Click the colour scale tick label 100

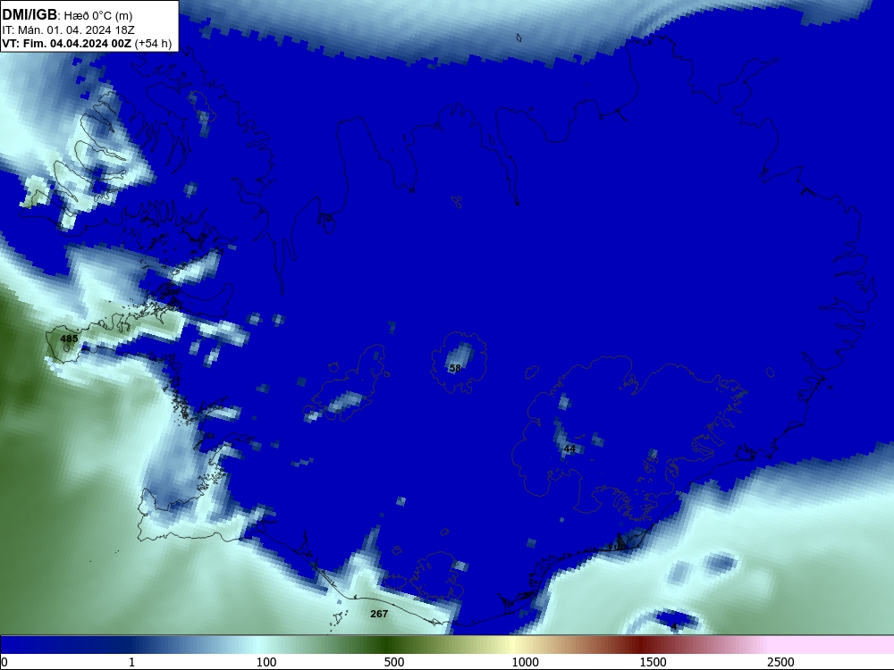266,662
